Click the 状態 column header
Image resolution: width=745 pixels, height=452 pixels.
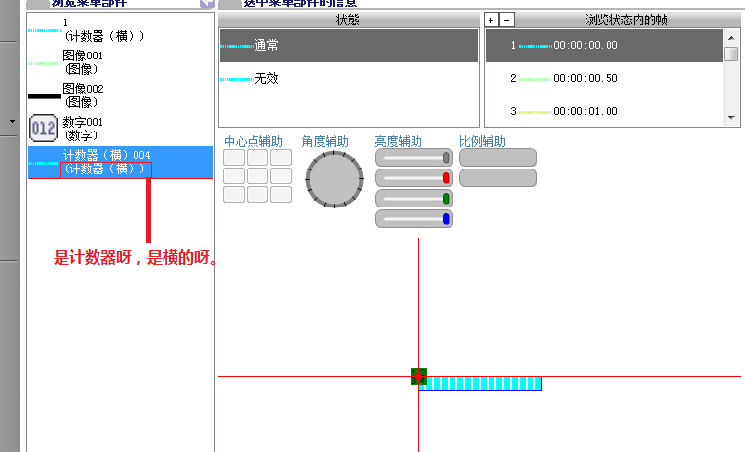click(349, 19)
